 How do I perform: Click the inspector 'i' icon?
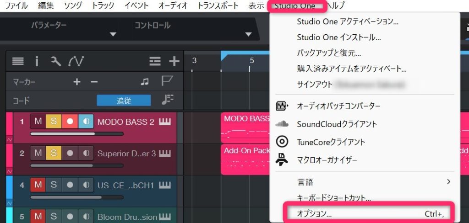[37, 61]
